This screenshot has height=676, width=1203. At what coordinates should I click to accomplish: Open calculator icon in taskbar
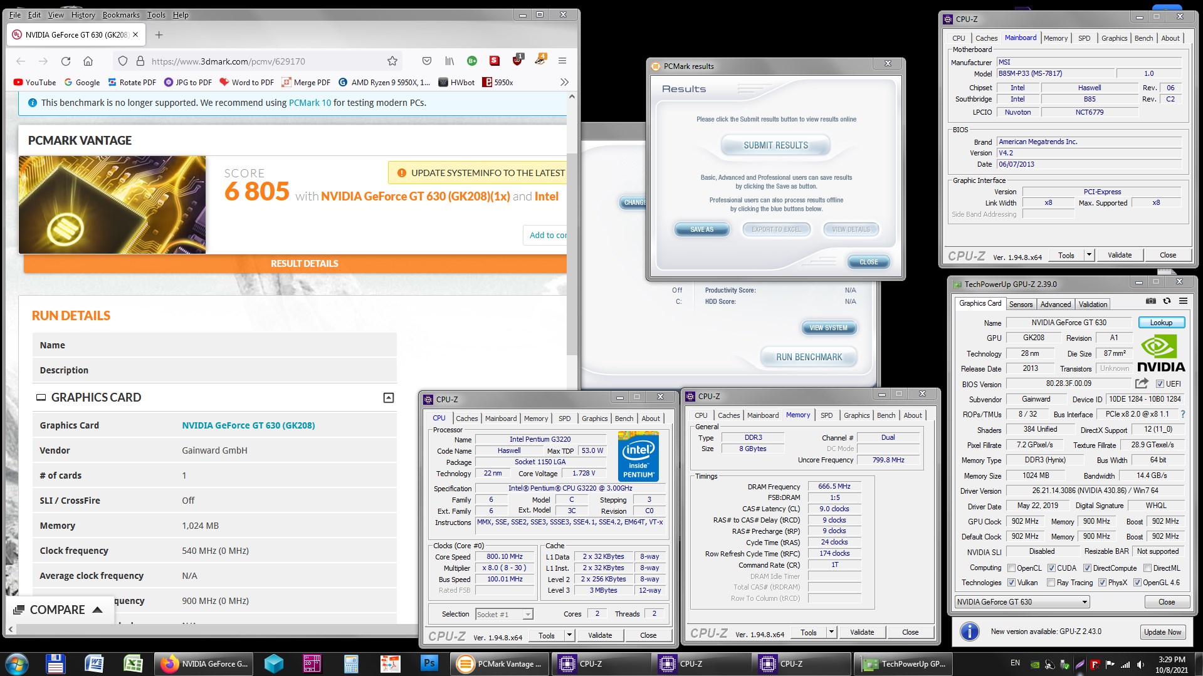coord(351,663)
